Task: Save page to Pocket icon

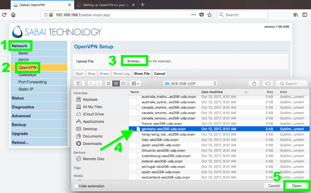Action: click(x=202, y=15)
